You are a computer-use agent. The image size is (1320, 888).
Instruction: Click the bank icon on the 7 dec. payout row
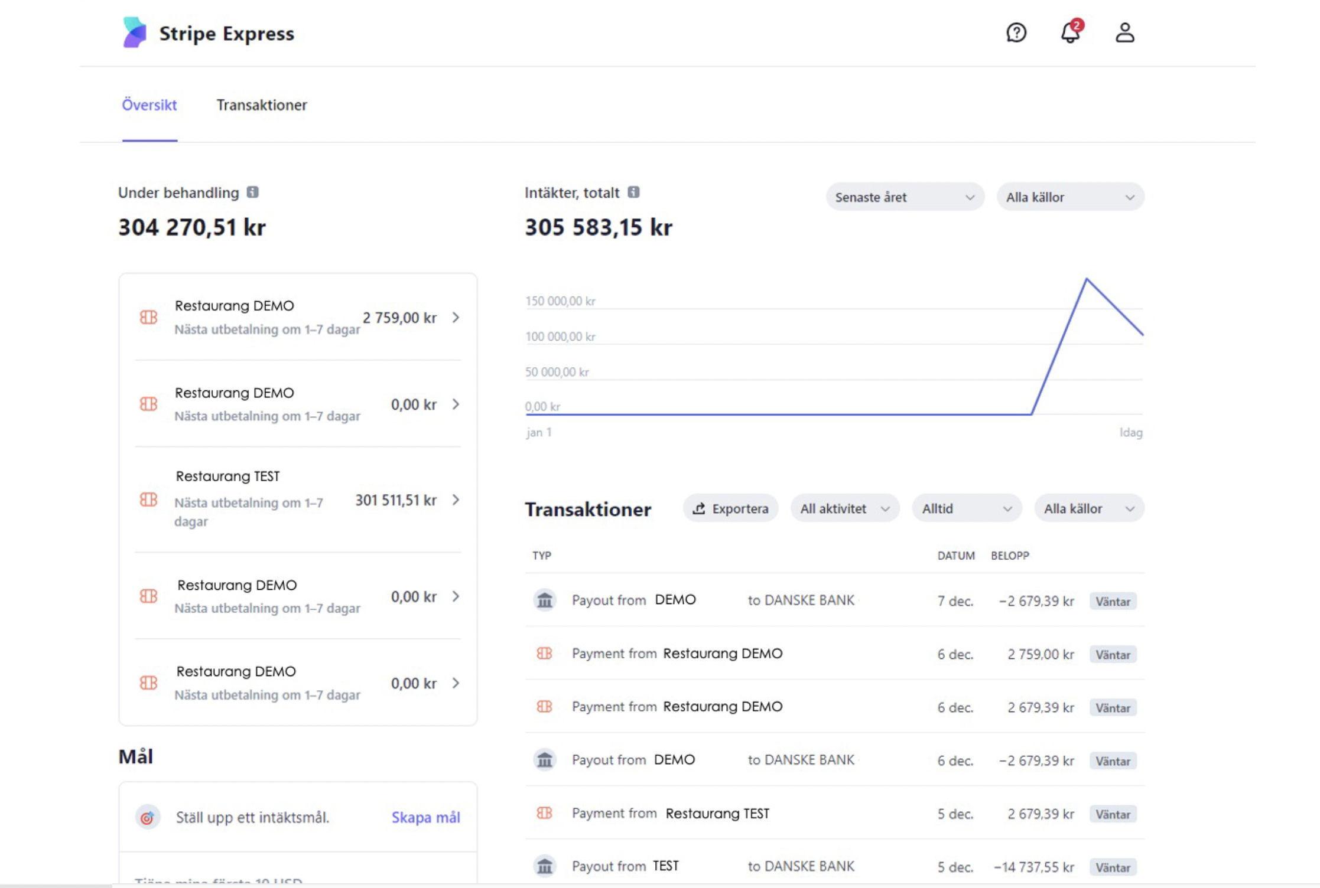(x=545, y=600)
